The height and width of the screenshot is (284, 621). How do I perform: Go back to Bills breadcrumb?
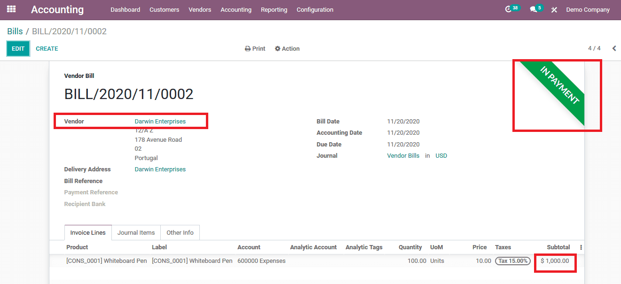coord(15,31)
